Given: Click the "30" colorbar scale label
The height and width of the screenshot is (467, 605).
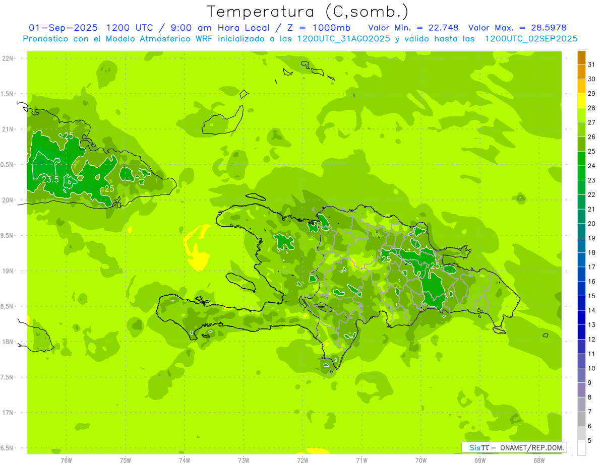Looking at the screenshot, I should [x=591, y=79].
